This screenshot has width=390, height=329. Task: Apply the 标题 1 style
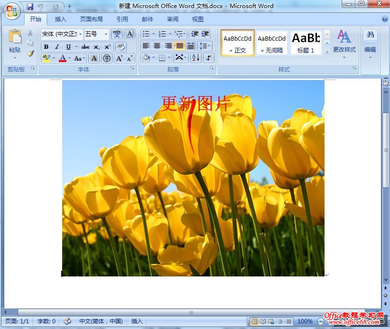coord(306,43)
